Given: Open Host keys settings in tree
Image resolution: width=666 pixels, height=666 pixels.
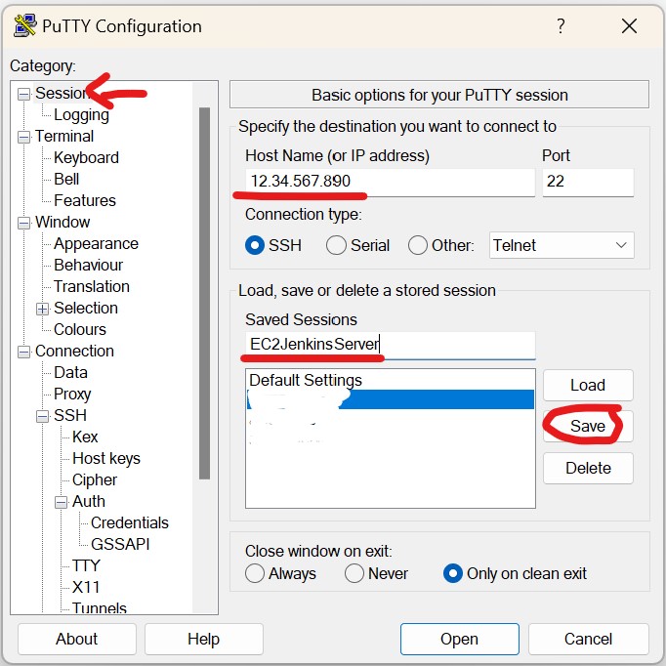Looking at the screenshot, I should [x=106, y=459].
